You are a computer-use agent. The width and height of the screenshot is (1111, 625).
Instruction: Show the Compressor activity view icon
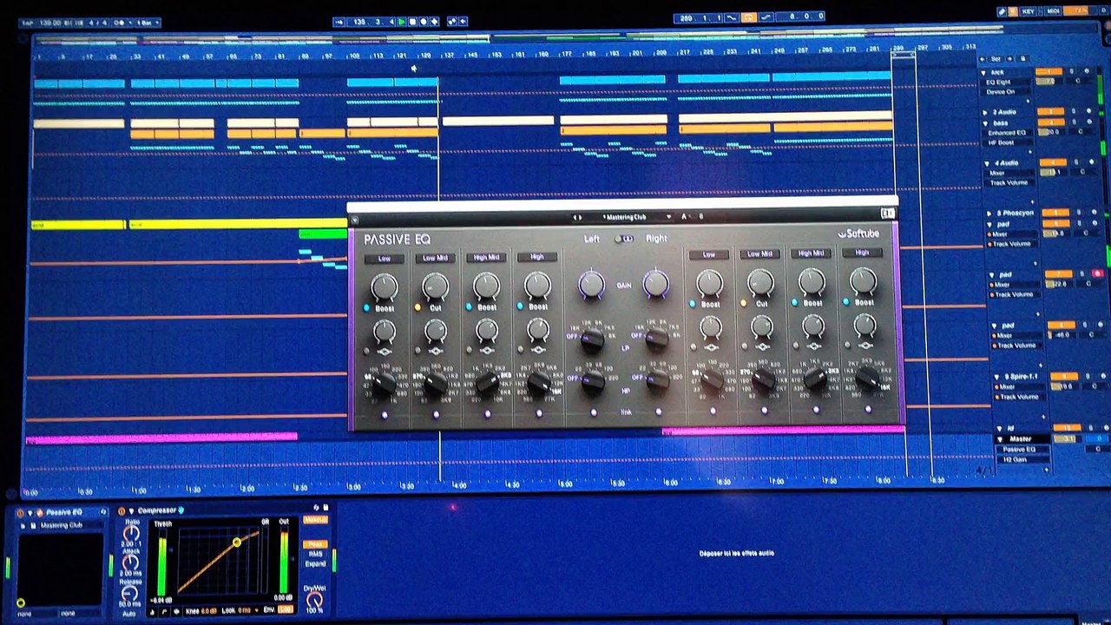pyautogui.click(x=175, y=611)
